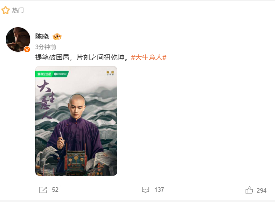Enlarge the 大生意人 poster image

click(x=76, y=121)
